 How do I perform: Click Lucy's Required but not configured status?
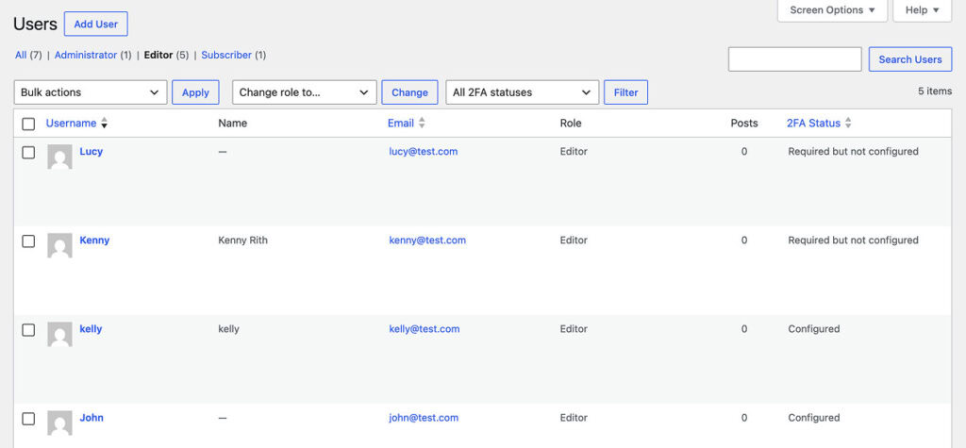pos(853,151)
